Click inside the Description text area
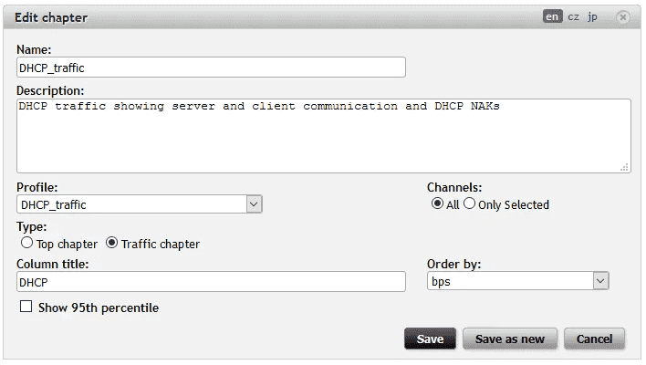The width and height of the screenshot is (646, 365). 323,135
